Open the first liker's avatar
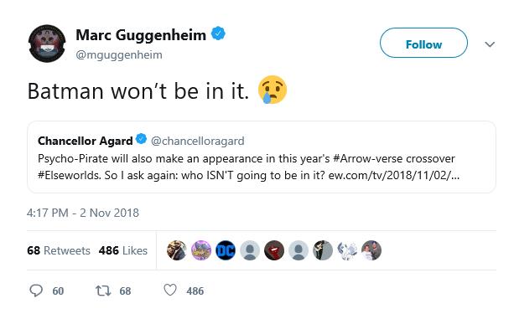This screenshot has height=319, width=514. [177, 250]
